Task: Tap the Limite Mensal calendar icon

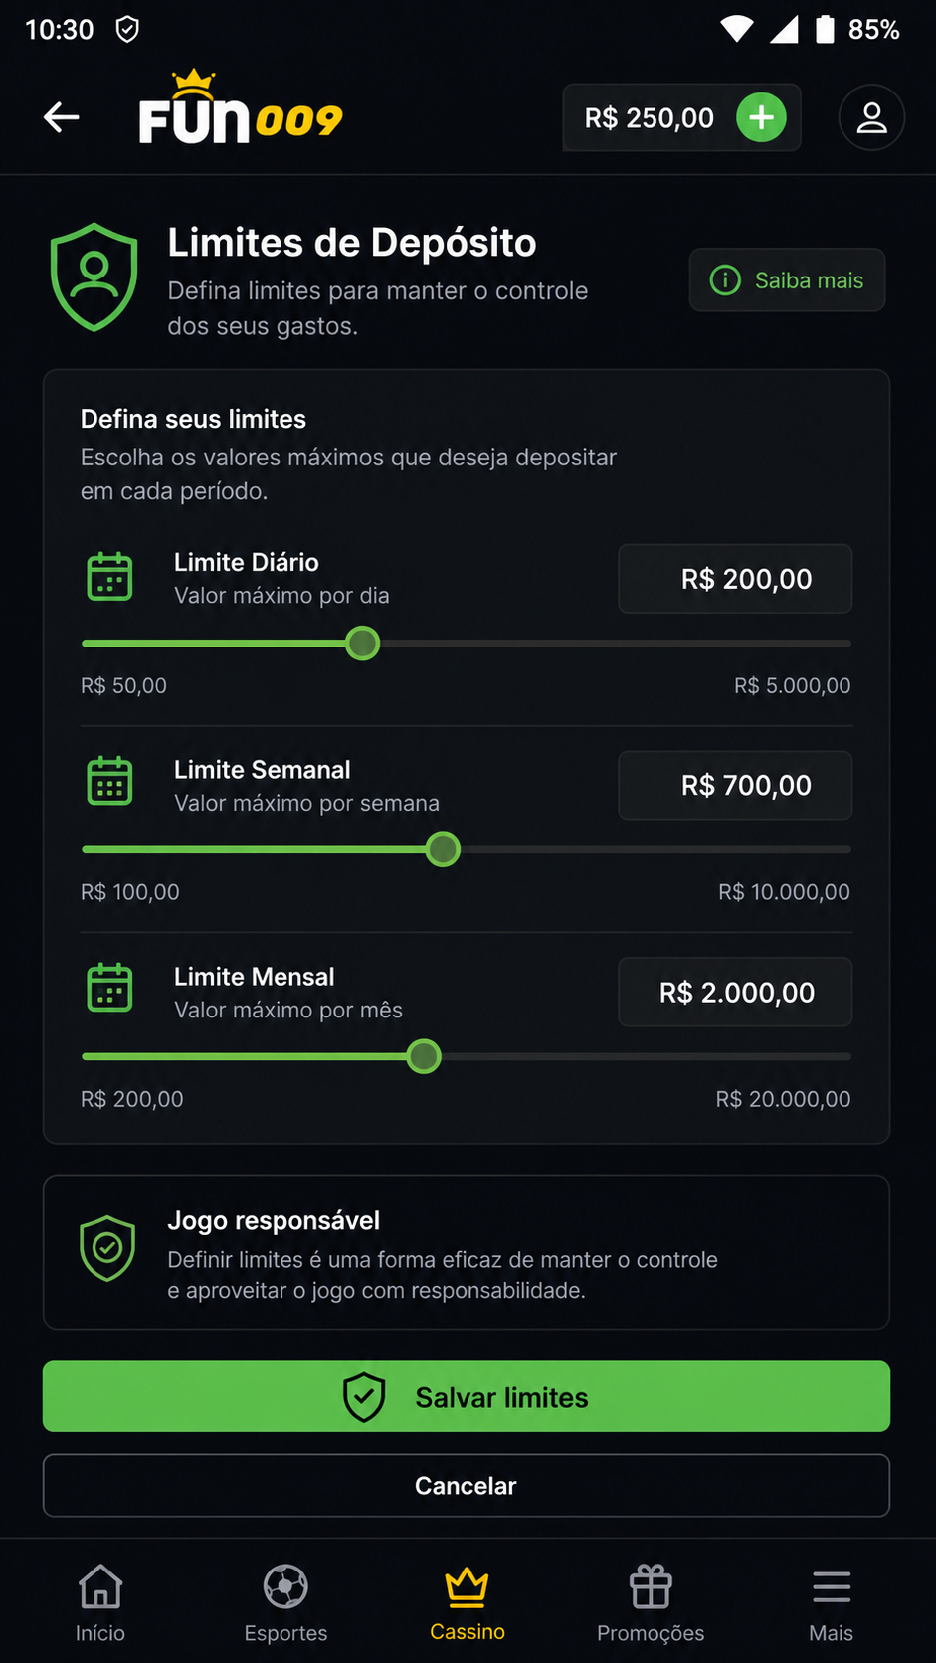Action: click(x=109, y=988)
